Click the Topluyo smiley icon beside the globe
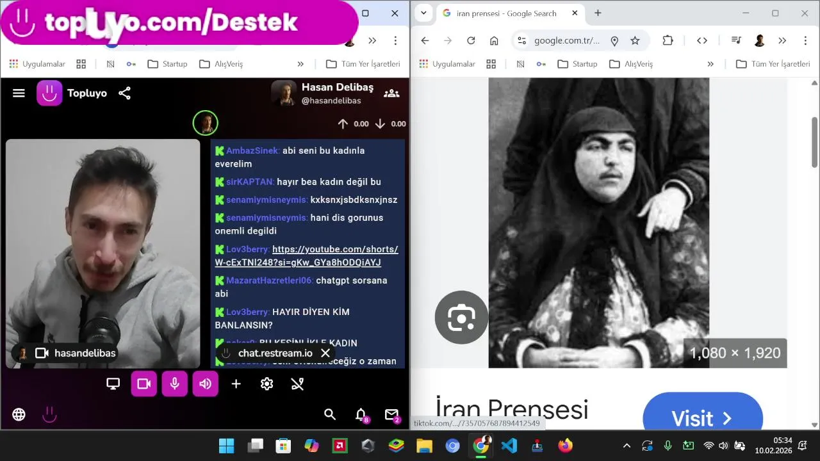The height and width of the screenshot is (461, 820). (x=49, y=414)
